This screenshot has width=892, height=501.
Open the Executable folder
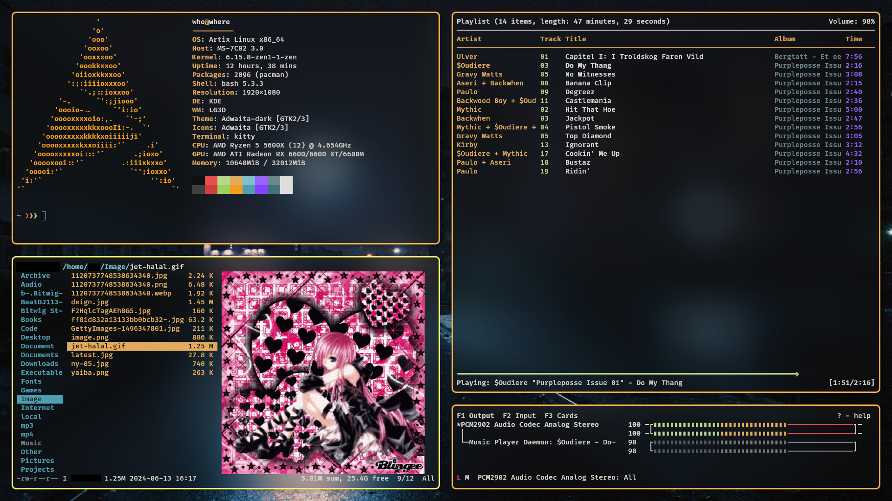point(41,373)
